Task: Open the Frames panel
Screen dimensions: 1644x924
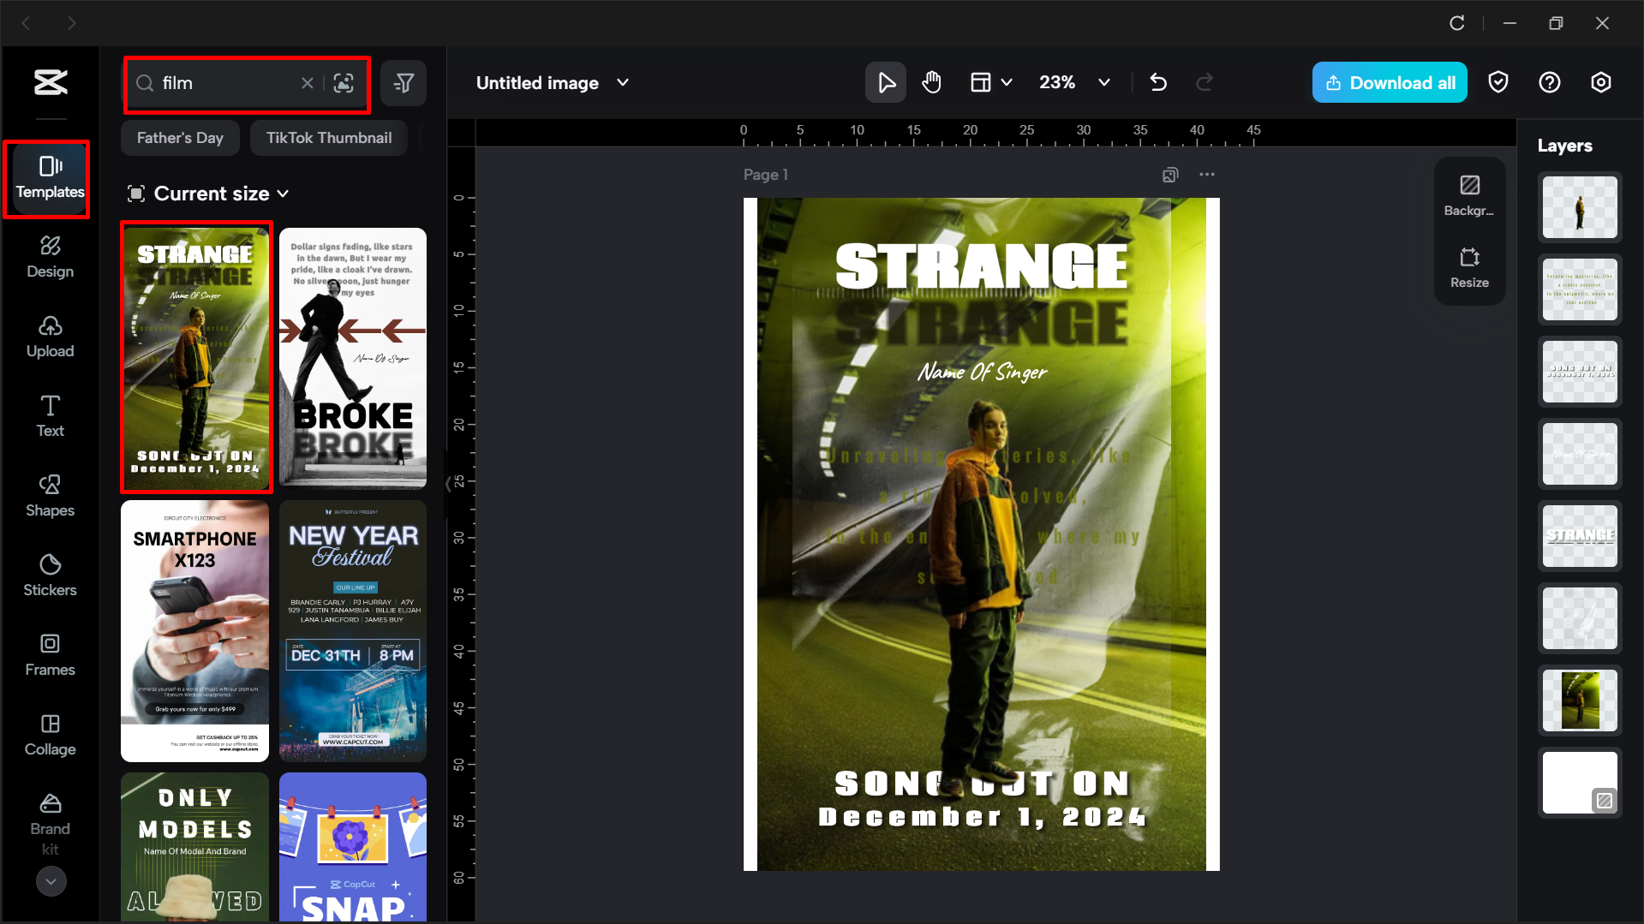Action: coord(50,655)
